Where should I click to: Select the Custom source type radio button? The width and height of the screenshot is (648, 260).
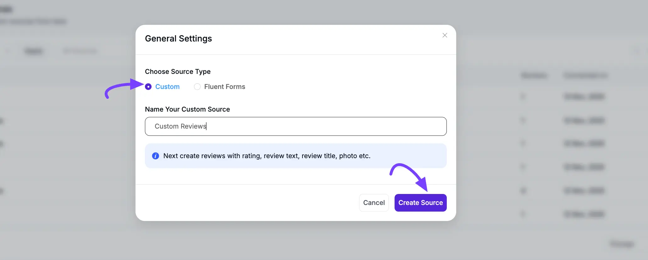tap(148, 87)
